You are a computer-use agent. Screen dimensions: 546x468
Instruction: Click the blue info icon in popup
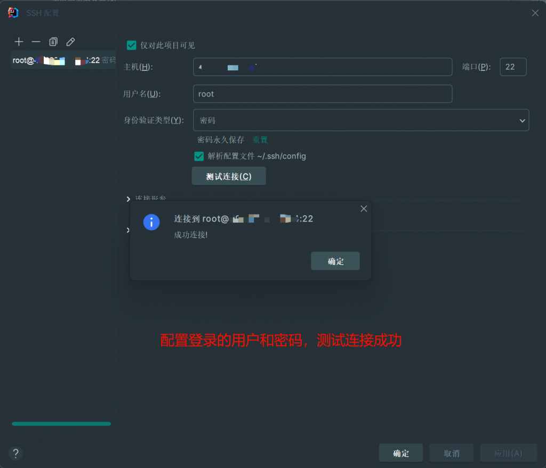click(151, 222)
